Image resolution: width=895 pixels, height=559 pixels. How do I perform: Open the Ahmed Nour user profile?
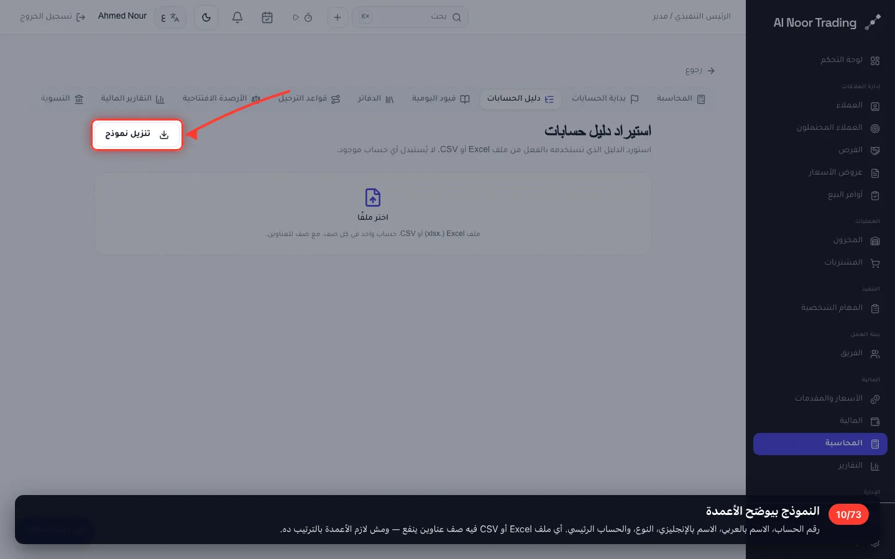point(122,16)
